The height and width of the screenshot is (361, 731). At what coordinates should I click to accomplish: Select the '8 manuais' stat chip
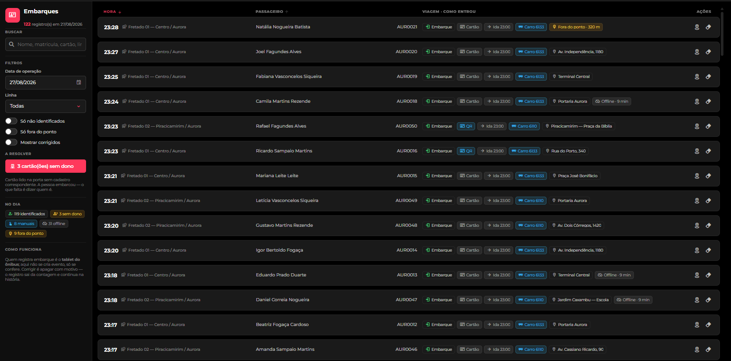tap(21, 224)
